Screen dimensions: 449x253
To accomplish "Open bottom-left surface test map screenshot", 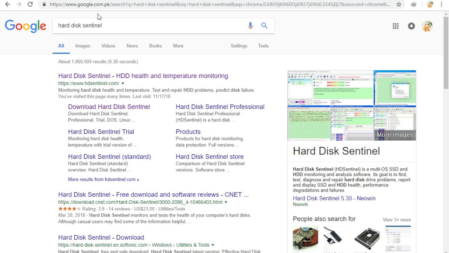I will pos(309,123).
